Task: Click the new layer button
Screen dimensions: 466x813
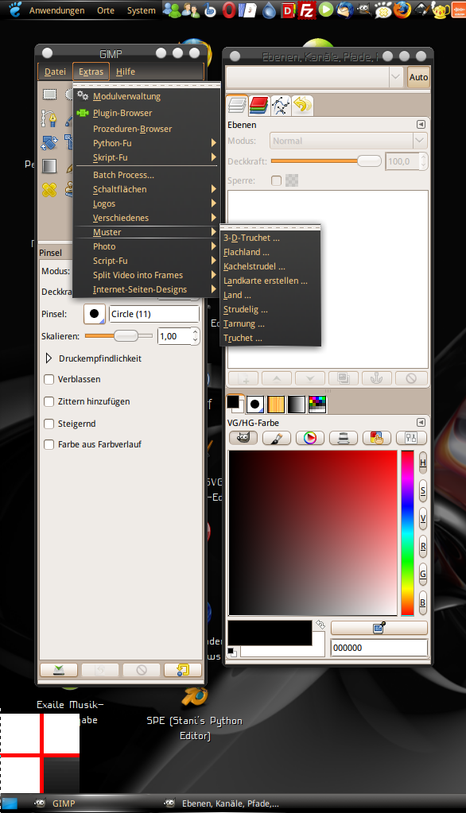Action: click(243, 378)
